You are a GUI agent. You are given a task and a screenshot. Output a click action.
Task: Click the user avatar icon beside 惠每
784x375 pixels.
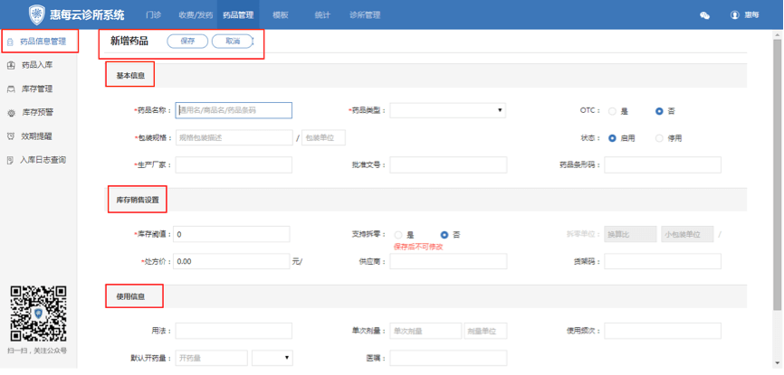coord(734,15)
